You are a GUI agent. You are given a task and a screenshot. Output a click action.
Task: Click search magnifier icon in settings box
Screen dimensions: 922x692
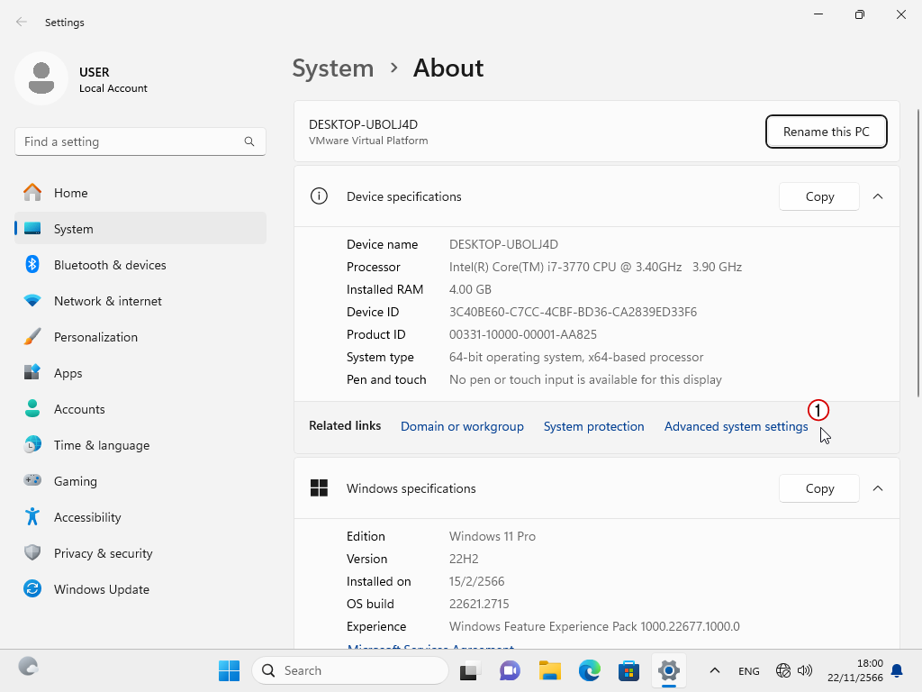[x=249, y=141]
